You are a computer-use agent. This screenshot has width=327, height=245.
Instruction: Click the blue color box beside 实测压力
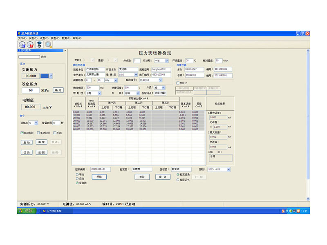[x=44, y=76]
